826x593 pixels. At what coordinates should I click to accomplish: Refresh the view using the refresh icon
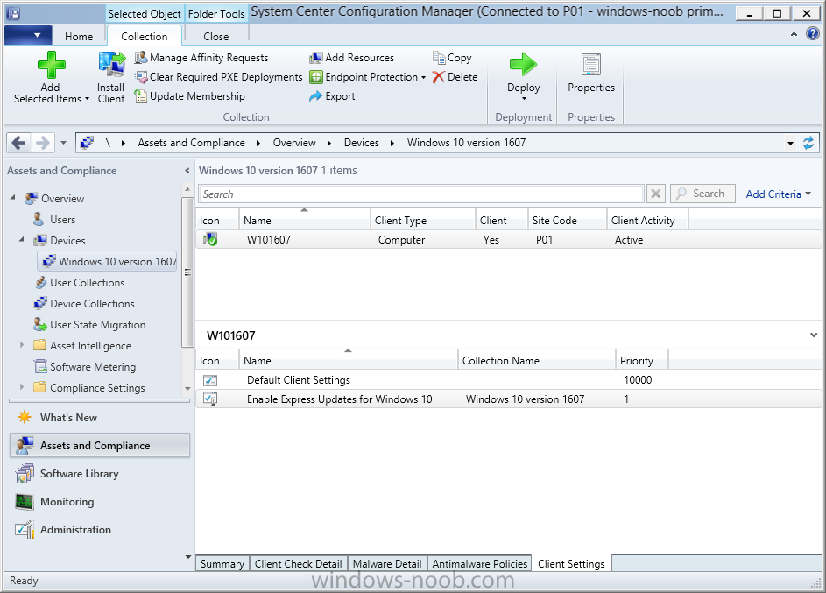pos(808,143)
